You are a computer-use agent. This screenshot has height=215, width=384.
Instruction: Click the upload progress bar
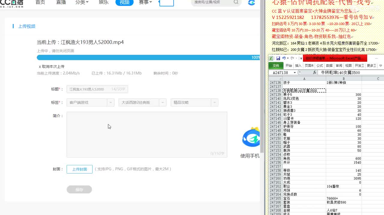coord(148,57)
